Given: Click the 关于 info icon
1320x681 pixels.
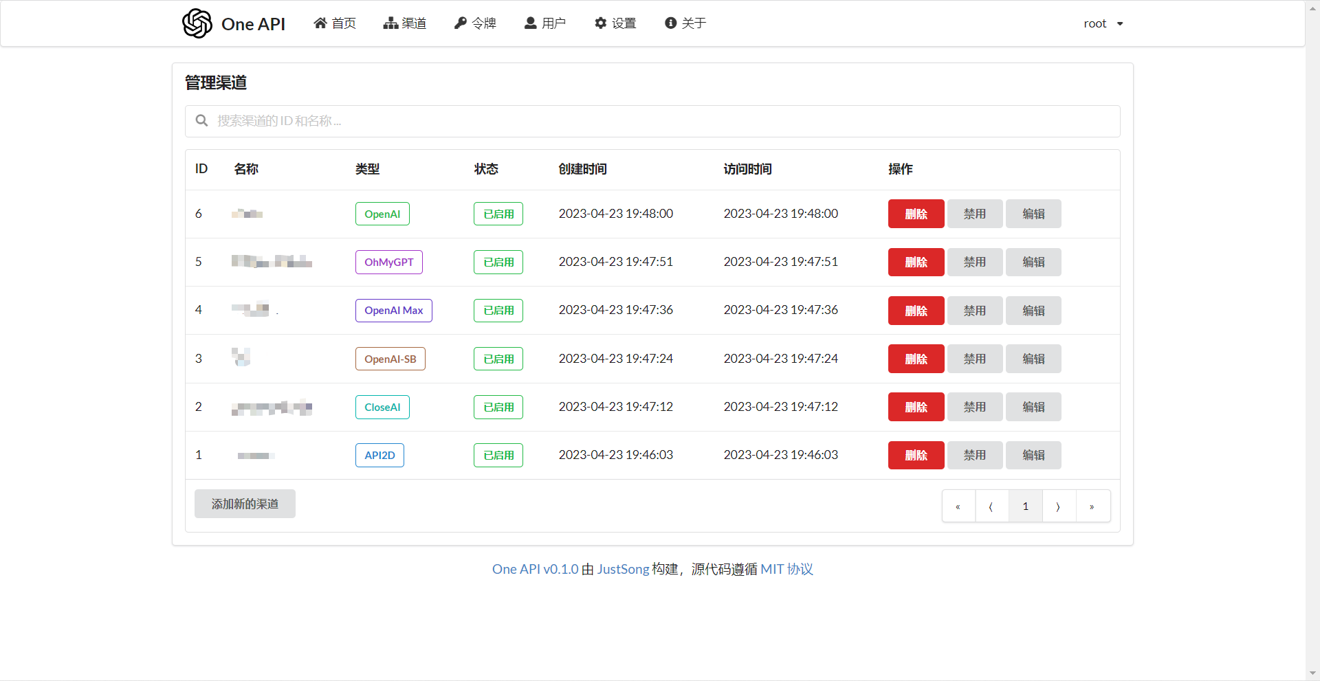Looking at the screenshot, I should [x=670, y=23].
